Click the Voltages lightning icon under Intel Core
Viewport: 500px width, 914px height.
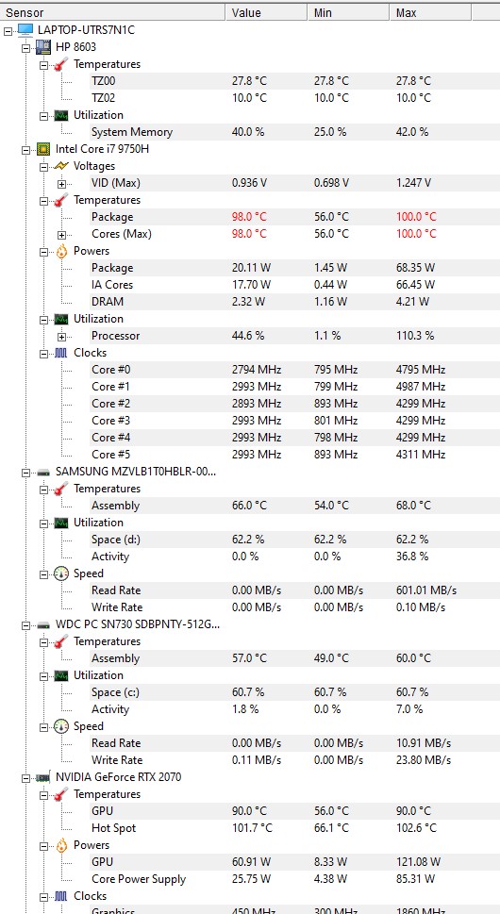tap(61, 166)
